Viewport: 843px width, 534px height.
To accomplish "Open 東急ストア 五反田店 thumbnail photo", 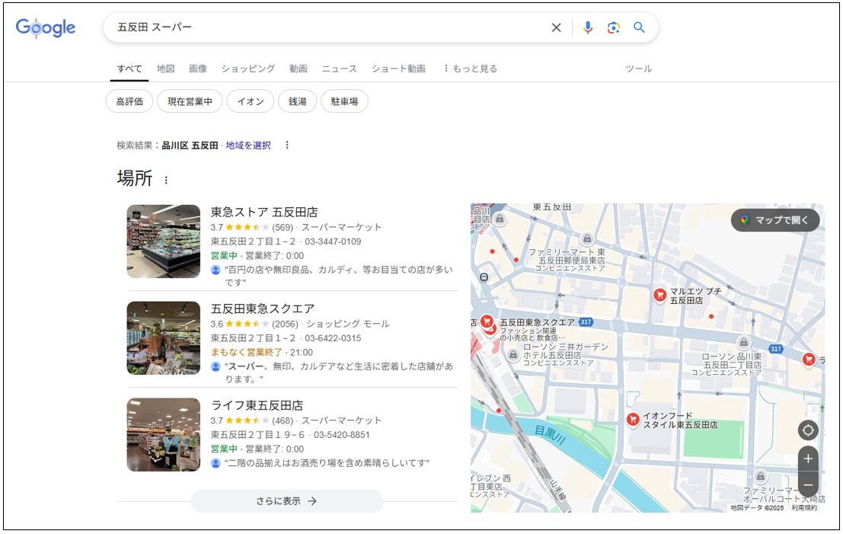I will 164,241.
